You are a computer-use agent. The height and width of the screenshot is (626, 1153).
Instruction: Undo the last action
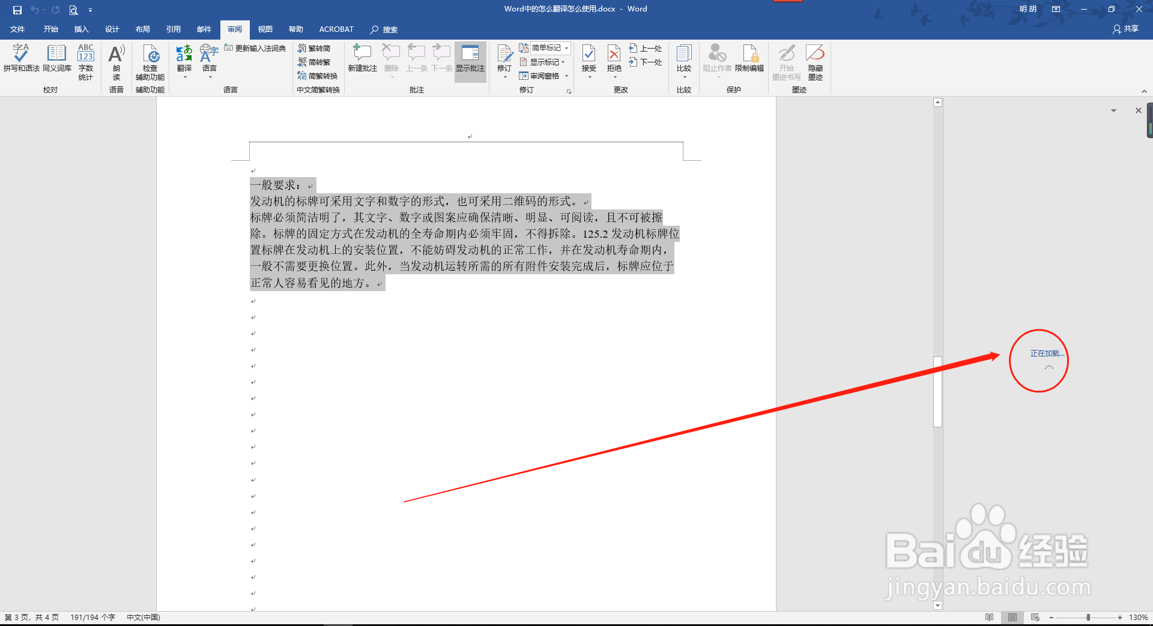(x=35, y=10)
